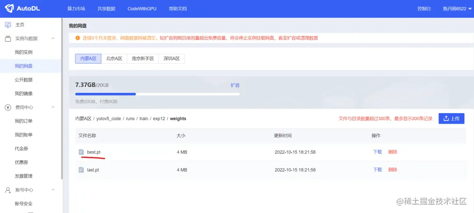Select the 内蒙A区 region tab
Viewport: 474px width, 213px height.
click(88, 59)
